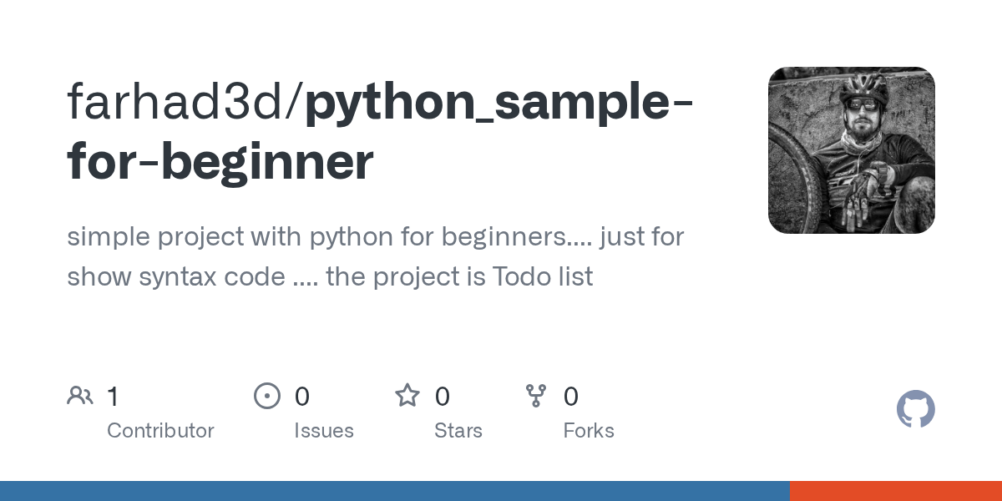This screenshot has width=1002, height=501.
Task: Select the Forks label
Action: point(589,431)
